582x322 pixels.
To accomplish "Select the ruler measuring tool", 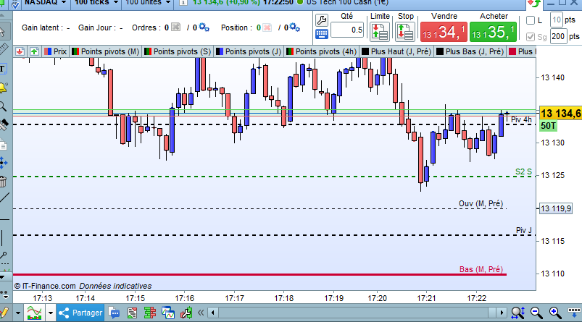I will click(x=3, y=49).
